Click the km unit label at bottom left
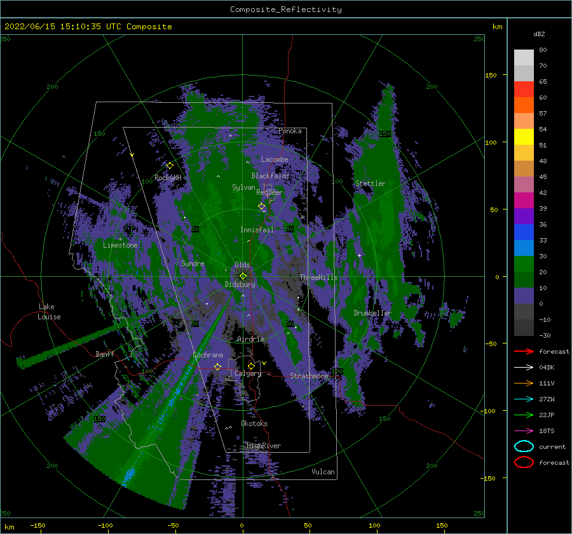 click(x=9, y=527)
